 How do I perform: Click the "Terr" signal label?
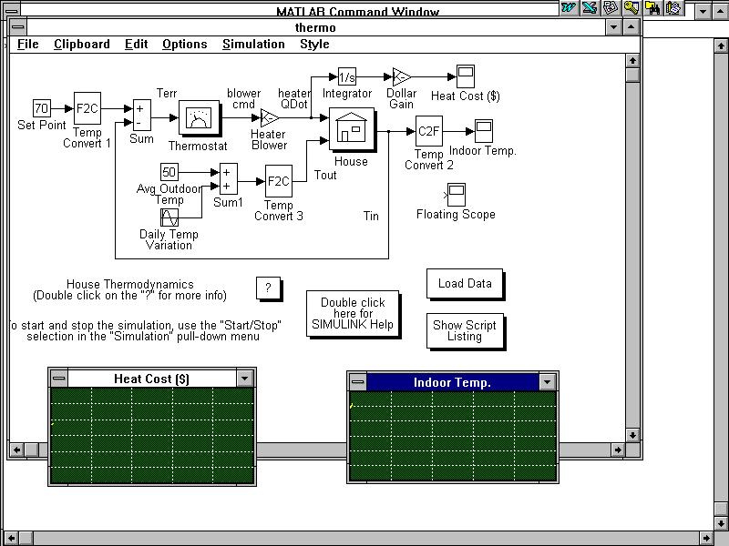[167, 93]
